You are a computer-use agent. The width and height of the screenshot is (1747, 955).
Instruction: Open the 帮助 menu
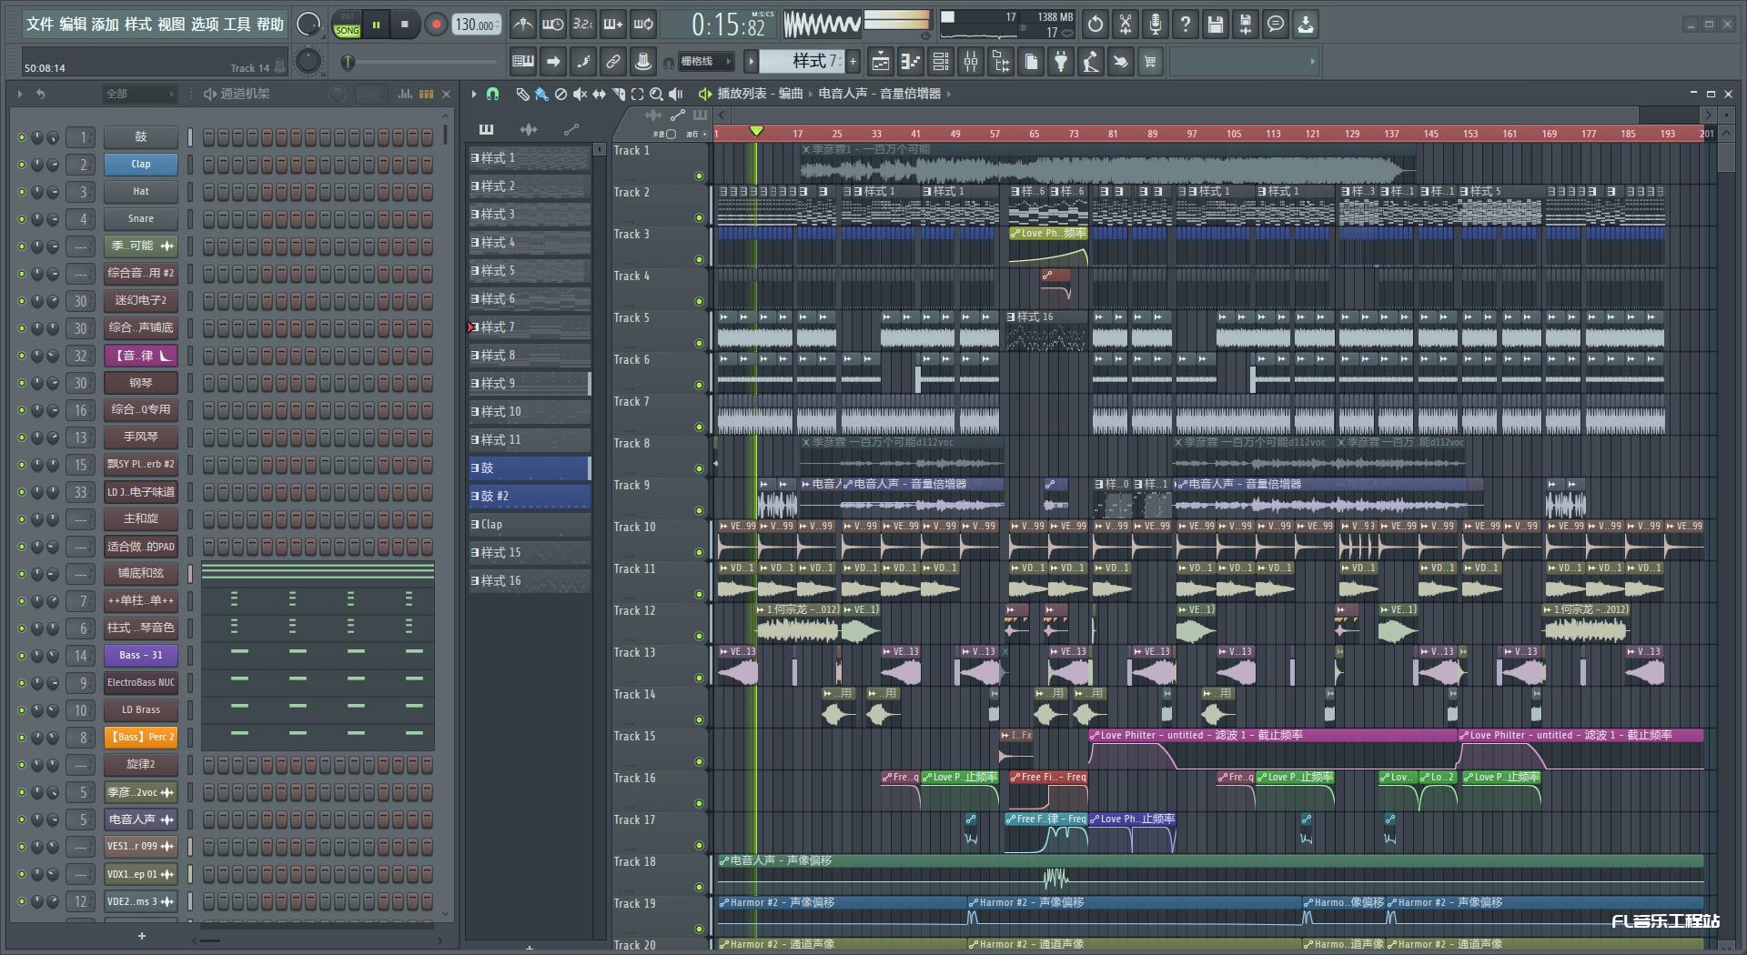tap(269, 25)
